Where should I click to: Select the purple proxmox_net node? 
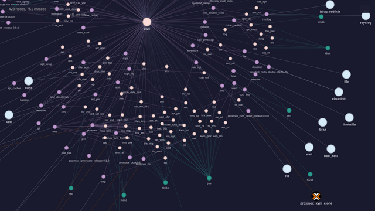pos(144,159)
